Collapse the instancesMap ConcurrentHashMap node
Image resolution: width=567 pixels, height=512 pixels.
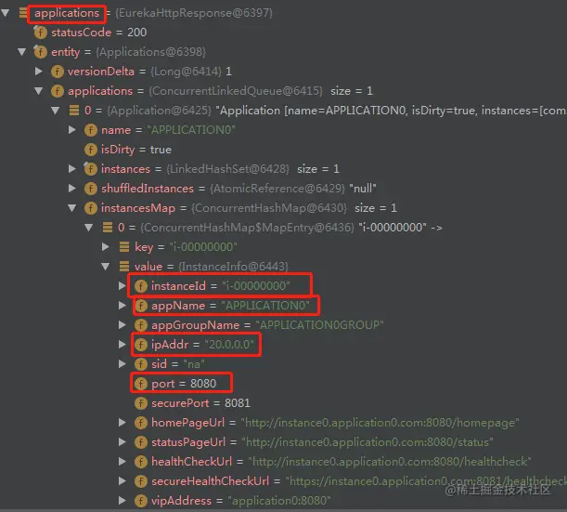tap(72, 208)
